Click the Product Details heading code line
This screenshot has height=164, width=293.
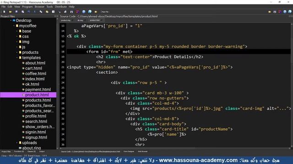[x=150, y=57]
